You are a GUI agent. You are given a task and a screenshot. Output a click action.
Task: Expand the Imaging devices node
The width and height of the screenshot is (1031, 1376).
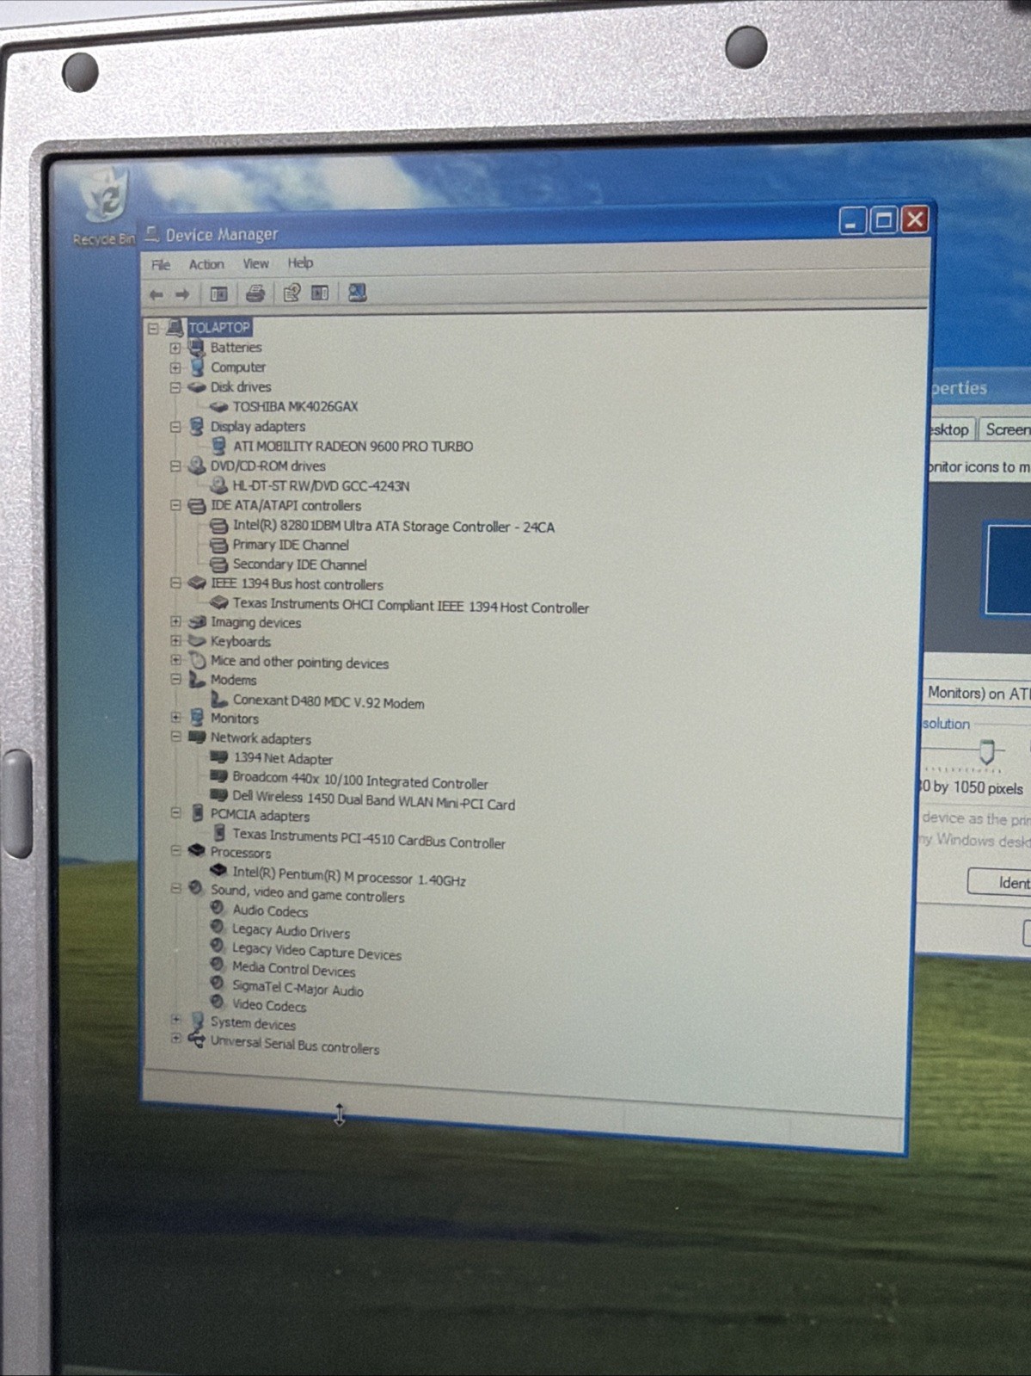[x=175, y=622]
